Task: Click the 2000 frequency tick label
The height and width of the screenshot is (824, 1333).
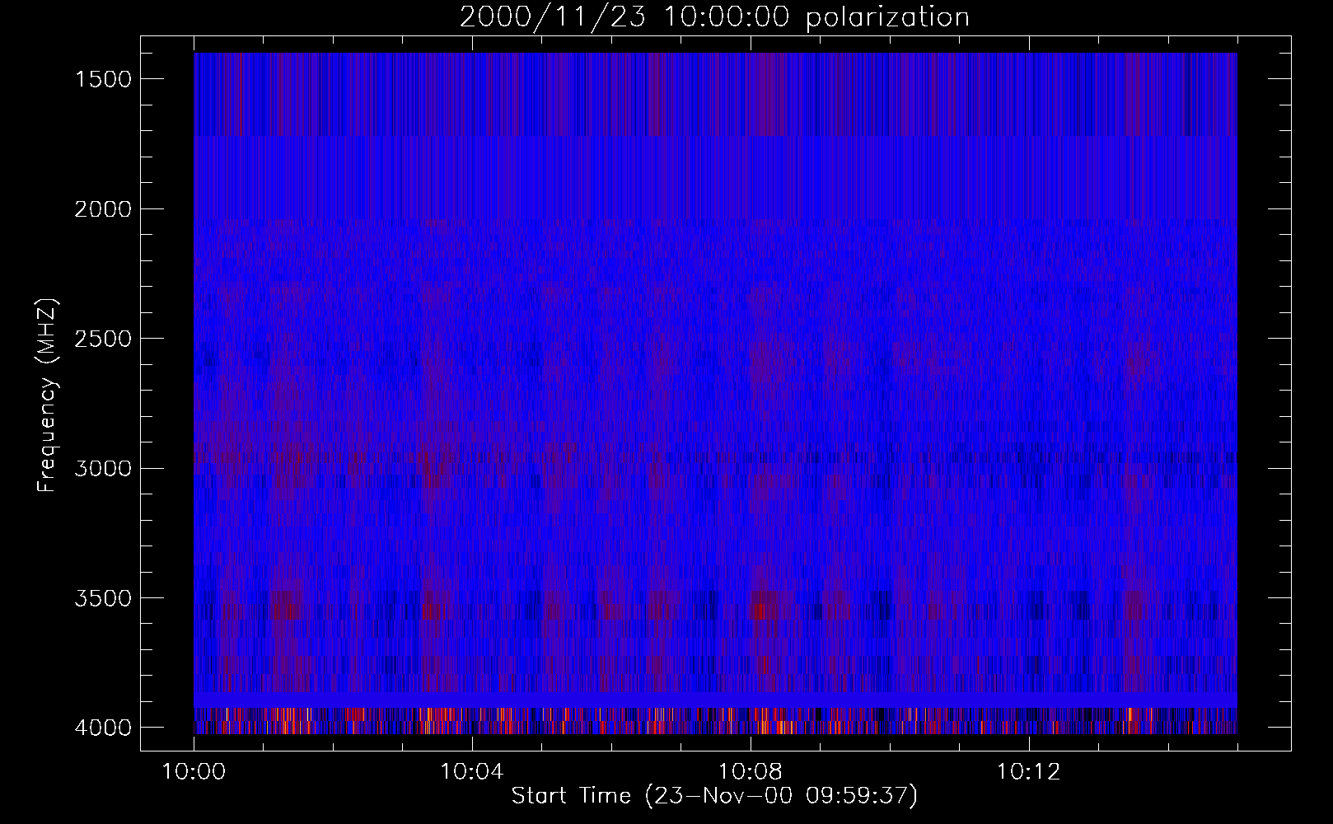Action: pos(103,209)
